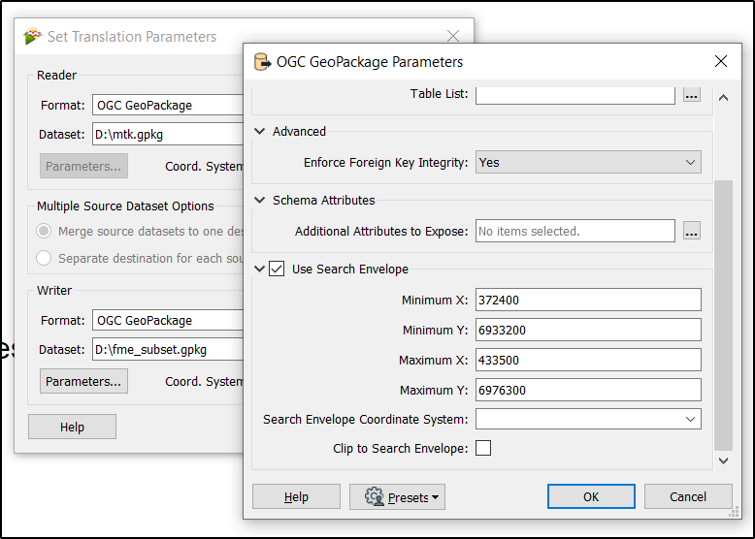Select Separate destination for each source radio
The width and height of the screenshot is (755, 539).
pos(44,258)
